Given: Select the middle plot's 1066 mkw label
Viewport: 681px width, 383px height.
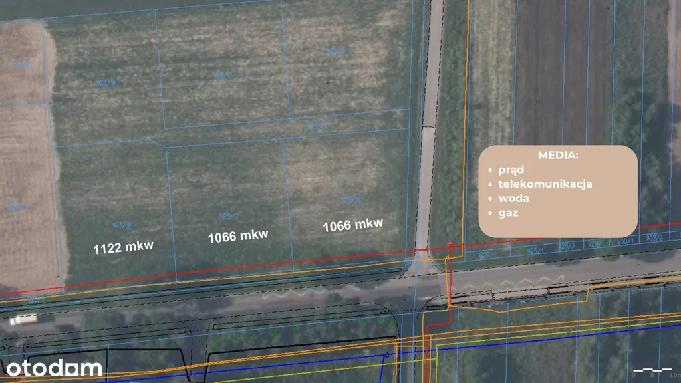Looking at the screenshot, I should [238, 236].
